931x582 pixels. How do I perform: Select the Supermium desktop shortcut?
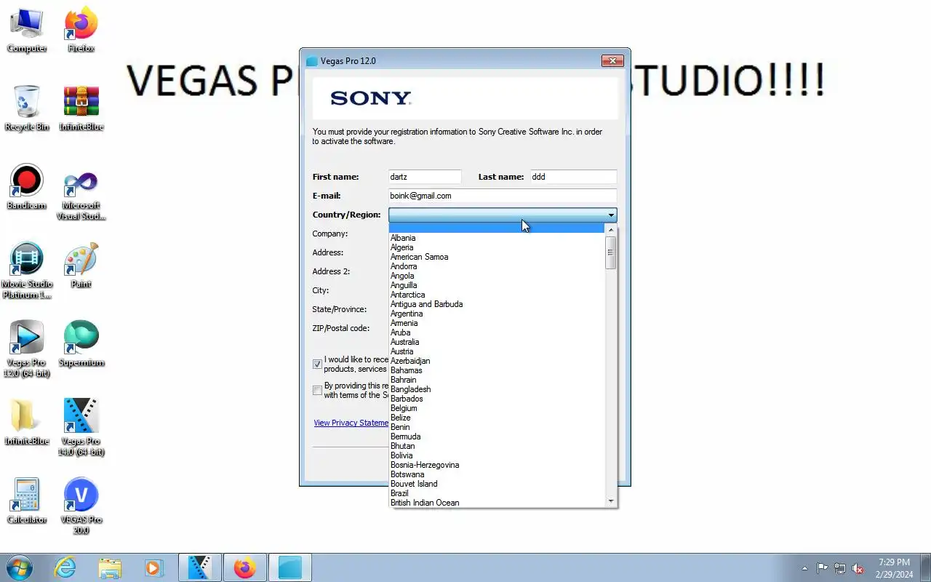(x=81, y=345)
